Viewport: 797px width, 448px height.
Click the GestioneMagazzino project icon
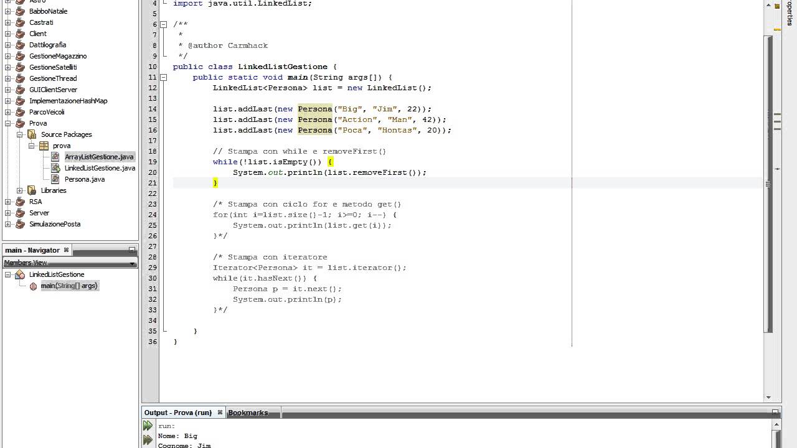(20, 56)
